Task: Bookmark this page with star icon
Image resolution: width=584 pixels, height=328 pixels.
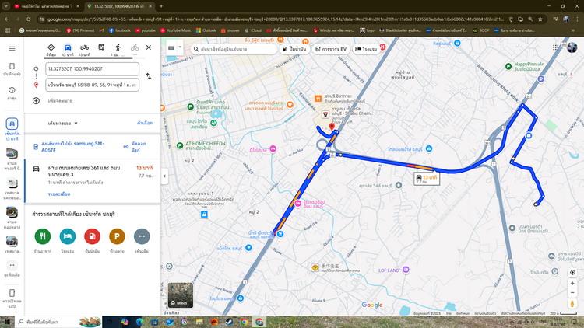Action: click(x=540, y=19)
